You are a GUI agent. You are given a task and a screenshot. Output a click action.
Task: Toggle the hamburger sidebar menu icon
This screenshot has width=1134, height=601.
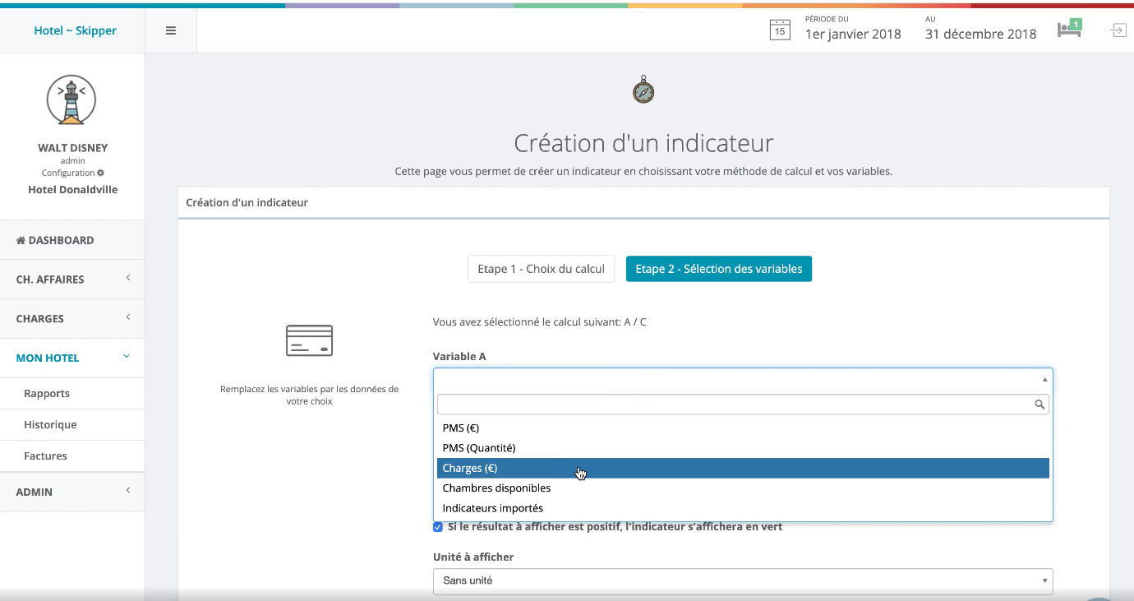point(171,30)
